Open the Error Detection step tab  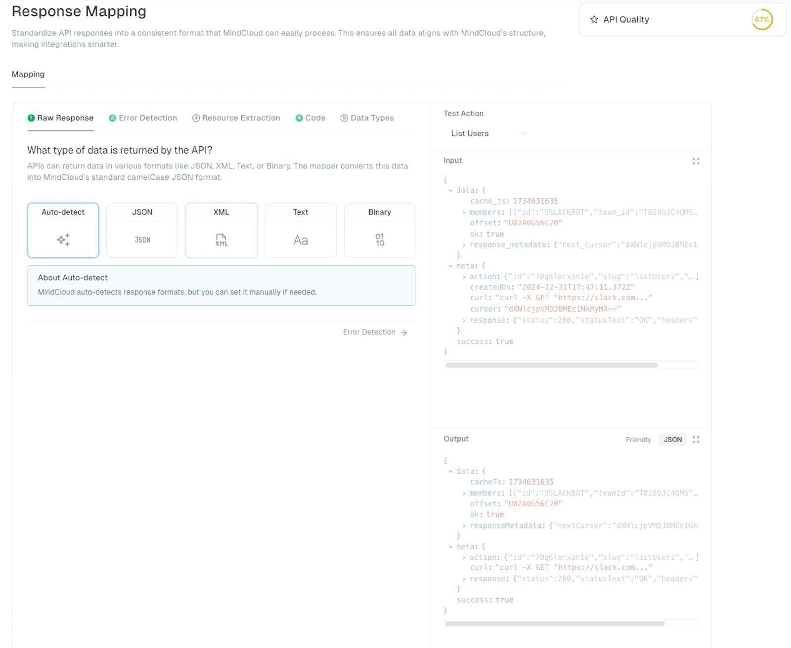tap(143, 118)
